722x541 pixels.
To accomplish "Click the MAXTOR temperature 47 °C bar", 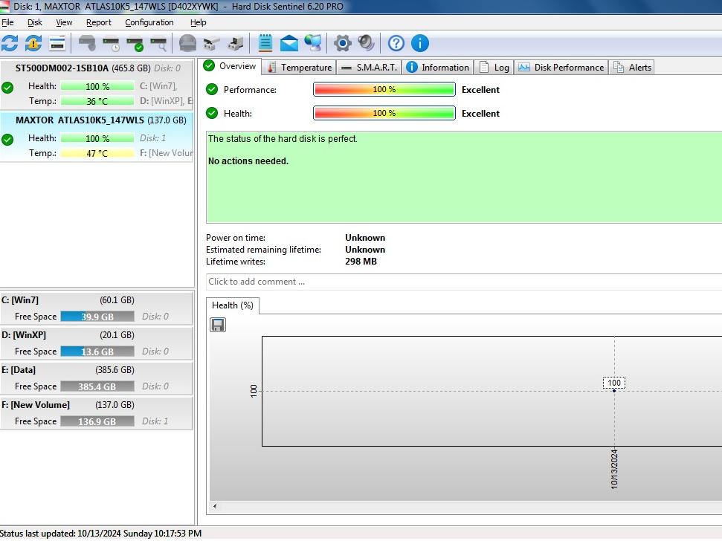I will click(97, 153).
